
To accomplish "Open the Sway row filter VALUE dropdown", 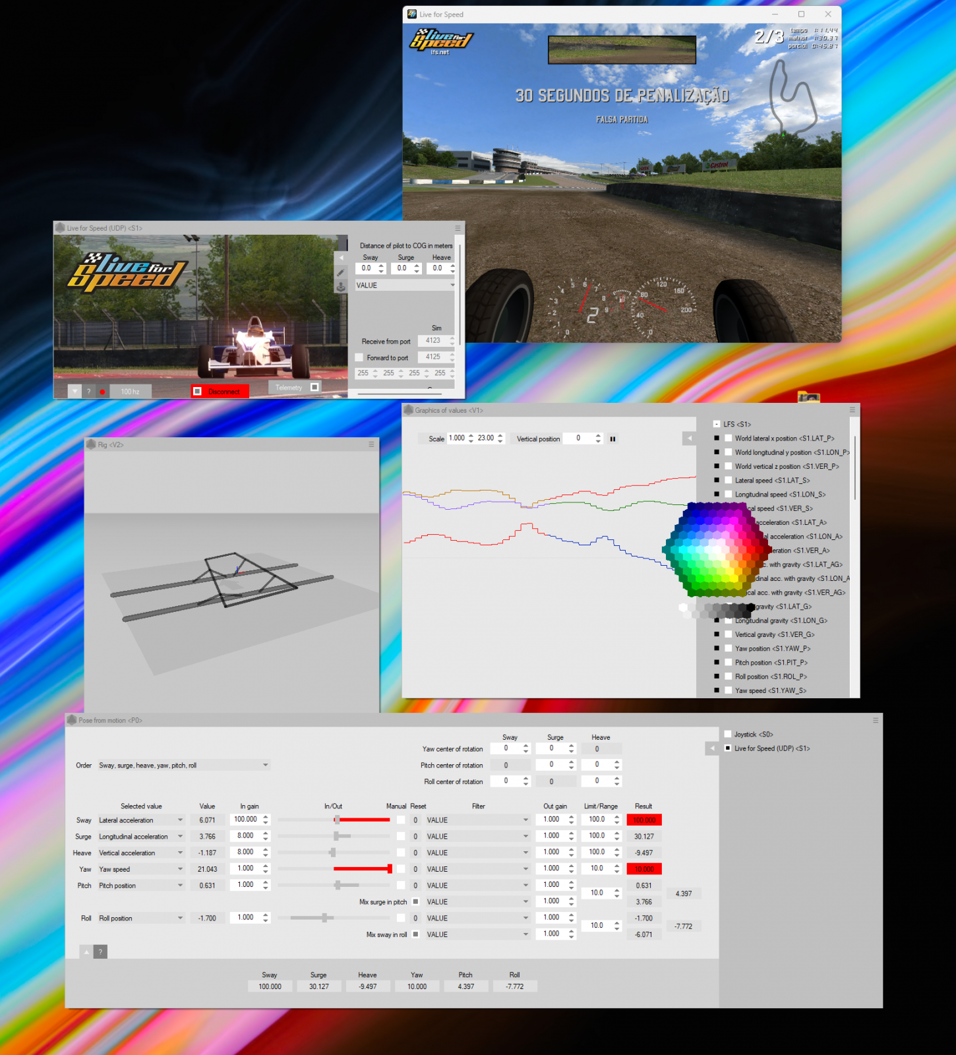I will click(478, 820).
